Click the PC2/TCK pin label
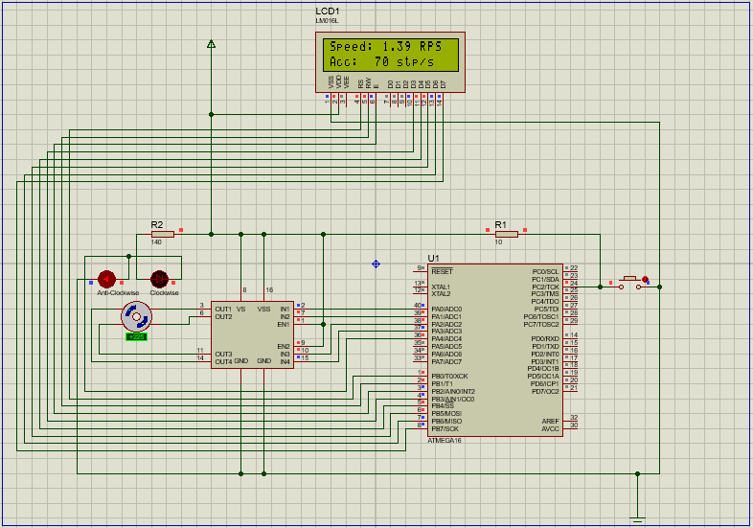Screen dimensions: 753x528 point(545,287)
